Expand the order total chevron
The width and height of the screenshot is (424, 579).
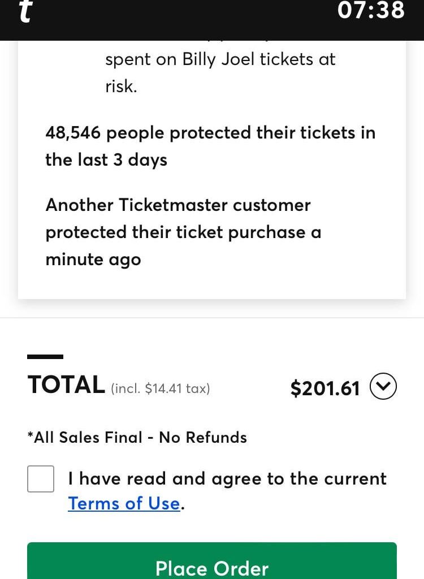pyautogui.click(x=383, y=387)
